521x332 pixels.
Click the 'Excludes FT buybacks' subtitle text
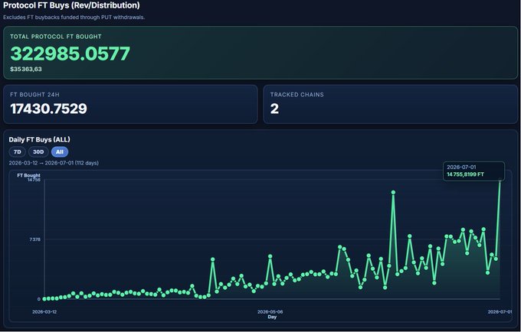pyautogui.click(x=74, y=18)
